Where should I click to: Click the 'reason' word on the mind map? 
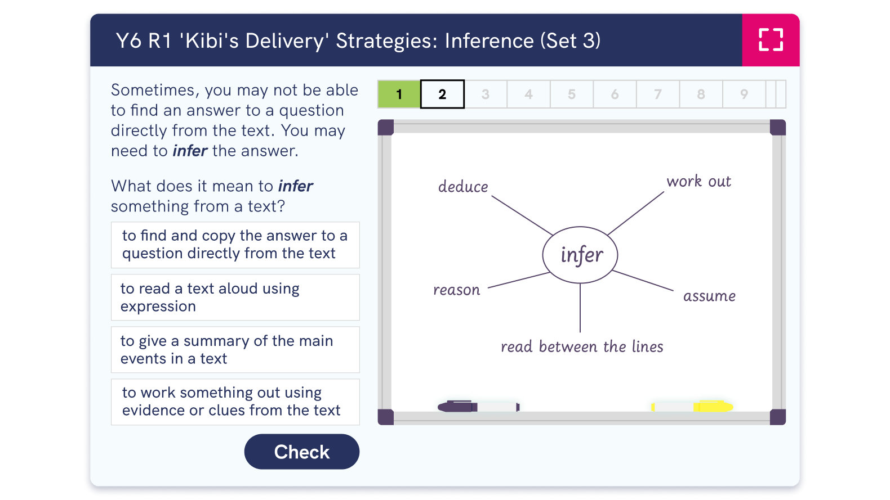click(x=456, y=290)
